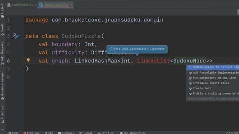Image resolution: width=239 pixels, height=134 pixels.
Task: Open the Resource Manager panel
Action: tap(3, 86)
